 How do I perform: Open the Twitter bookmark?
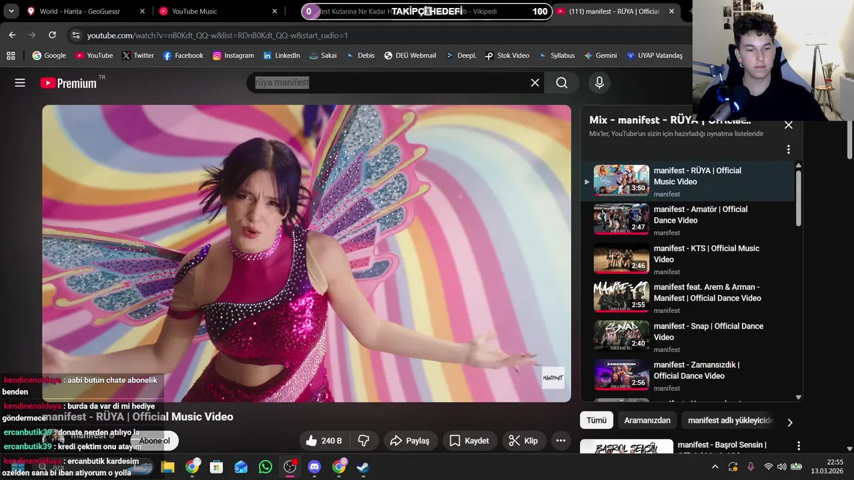[138, 55]
